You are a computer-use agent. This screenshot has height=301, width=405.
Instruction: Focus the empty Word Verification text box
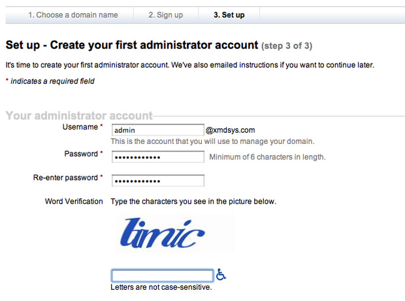point(162,275)
